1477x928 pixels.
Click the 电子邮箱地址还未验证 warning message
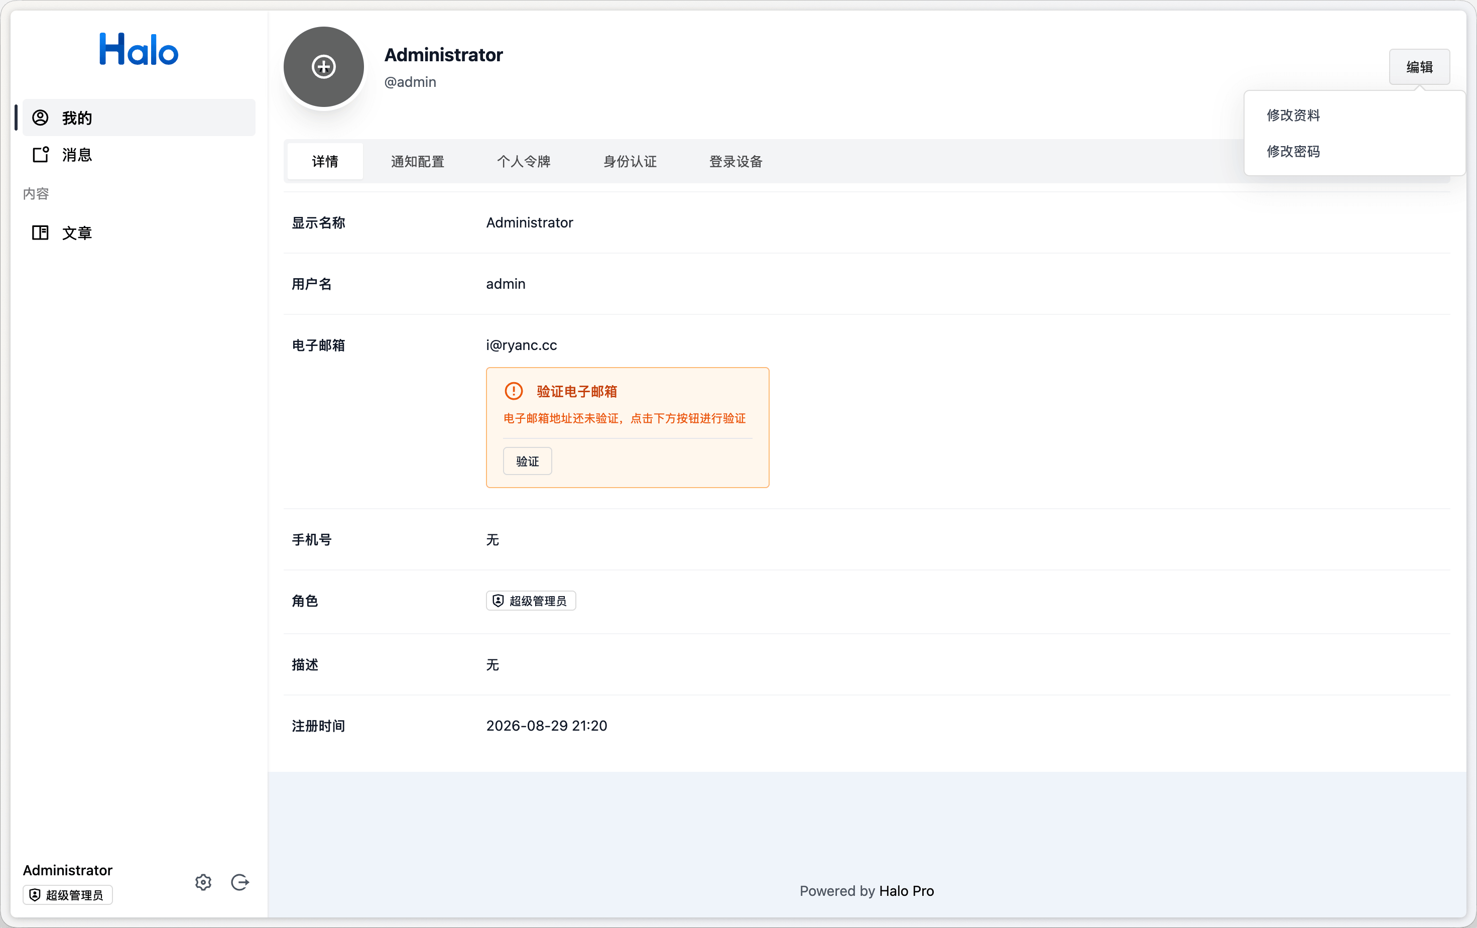[x=625, y=418]
